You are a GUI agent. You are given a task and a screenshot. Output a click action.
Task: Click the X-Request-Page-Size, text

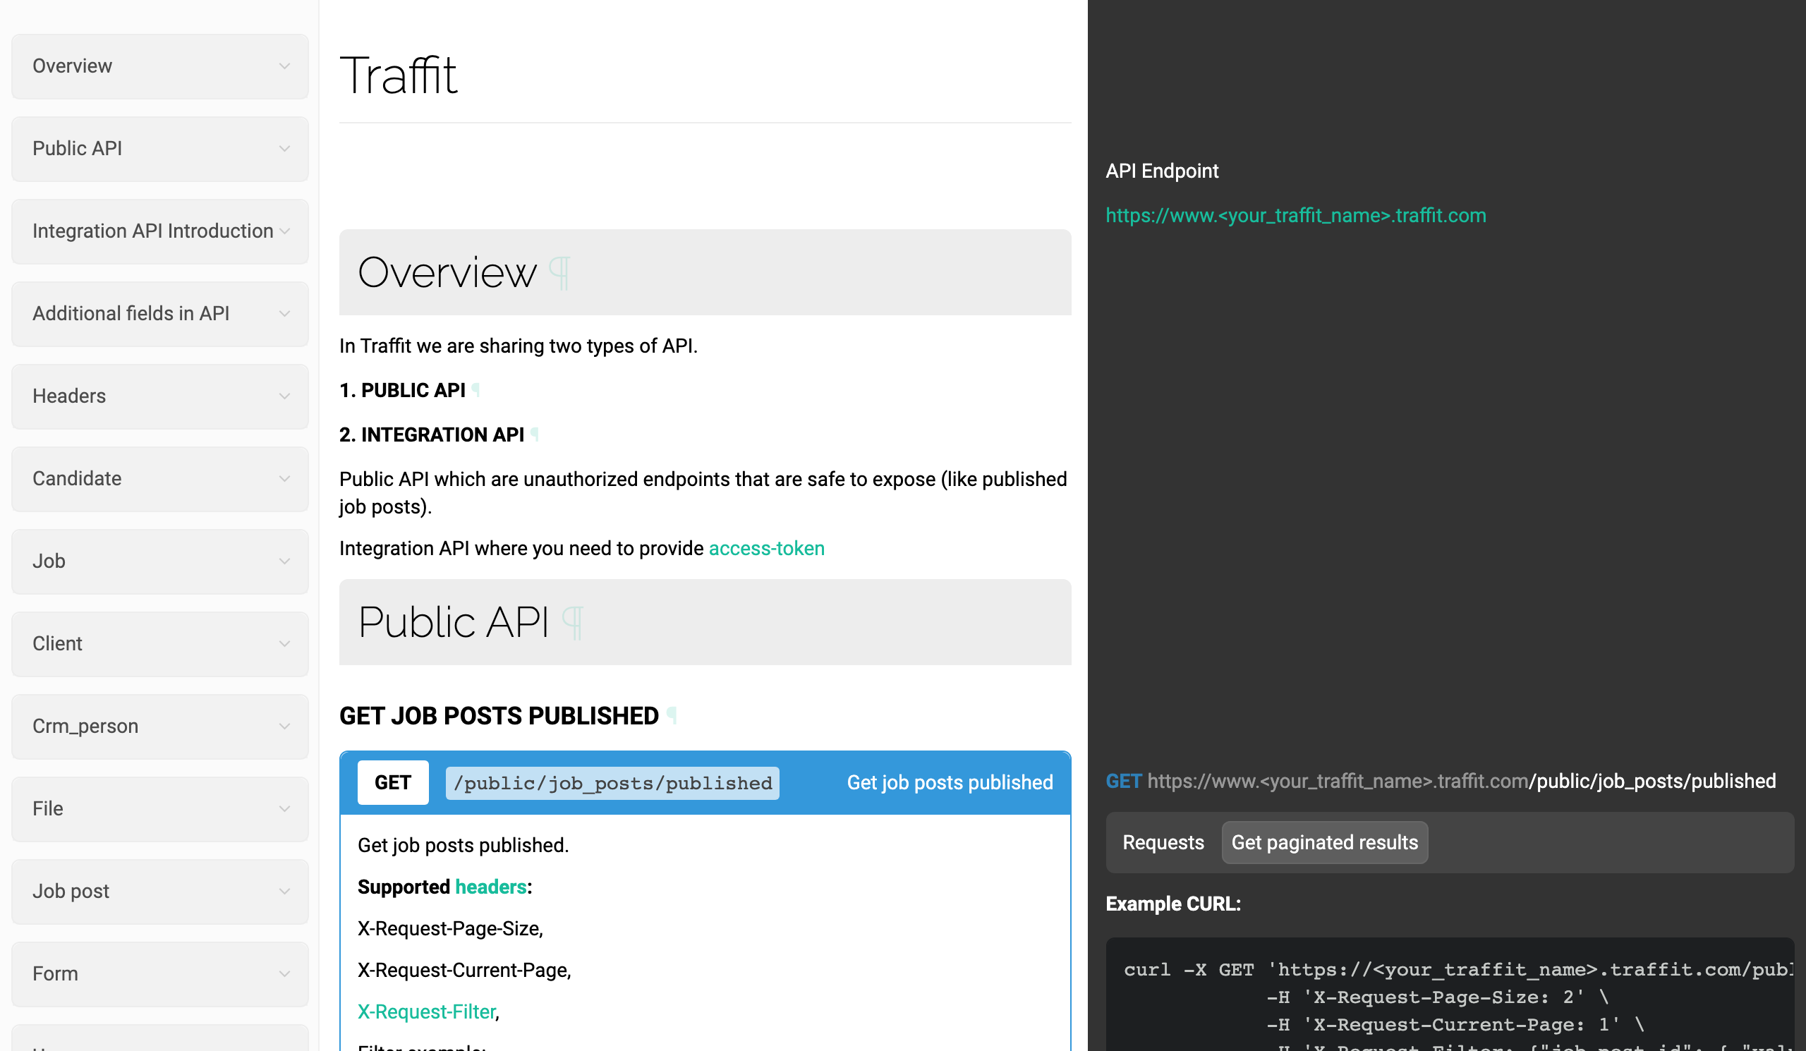click(x=450, y=928)
